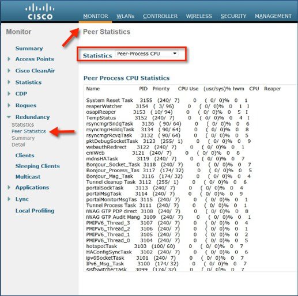Image resolution: width=298 pixels, height=296 pixels.
Task: Go to Summary in Monitor sidebar
Action: point(29,48)
